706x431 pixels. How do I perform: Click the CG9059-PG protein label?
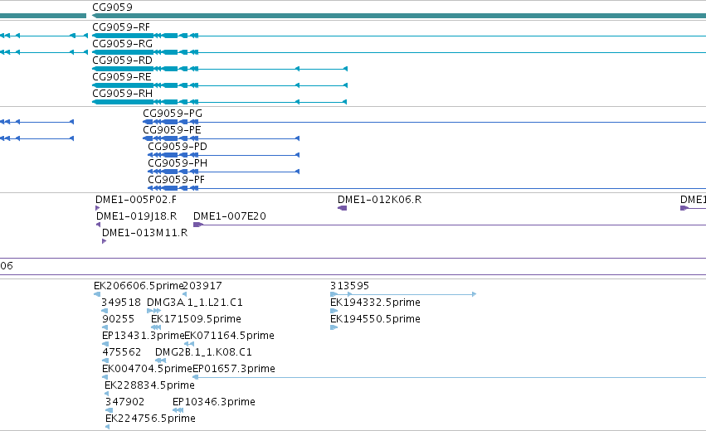coord(173,114)
